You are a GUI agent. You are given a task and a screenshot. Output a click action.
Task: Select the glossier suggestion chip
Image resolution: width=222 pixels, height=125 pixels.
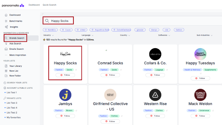click(140, 30)
